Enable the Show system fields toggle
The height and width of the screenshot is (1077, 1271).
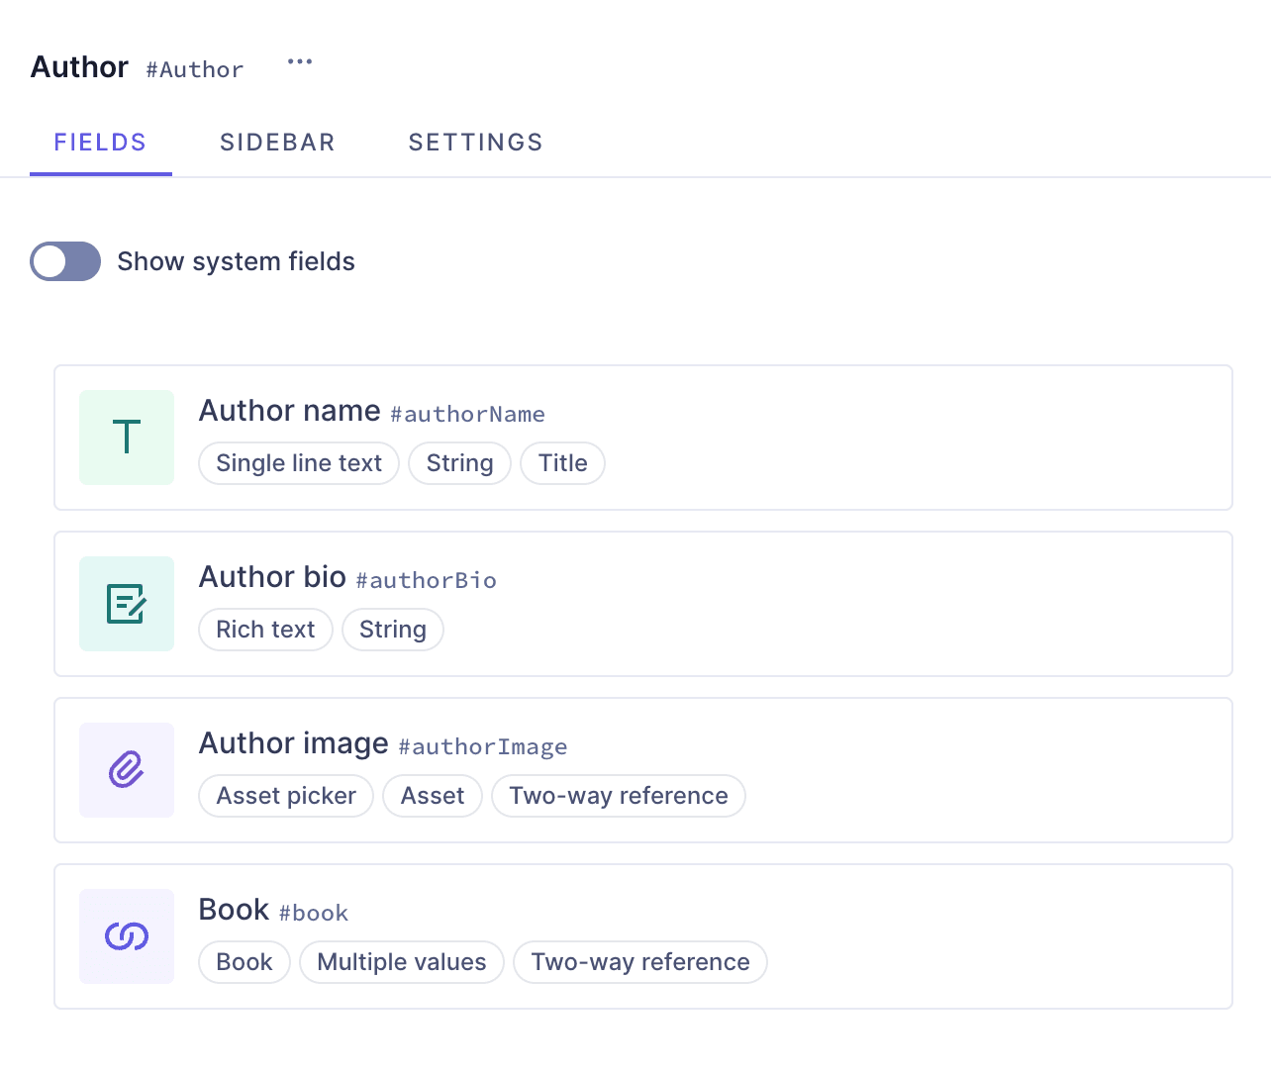click(x=65, y=261)
